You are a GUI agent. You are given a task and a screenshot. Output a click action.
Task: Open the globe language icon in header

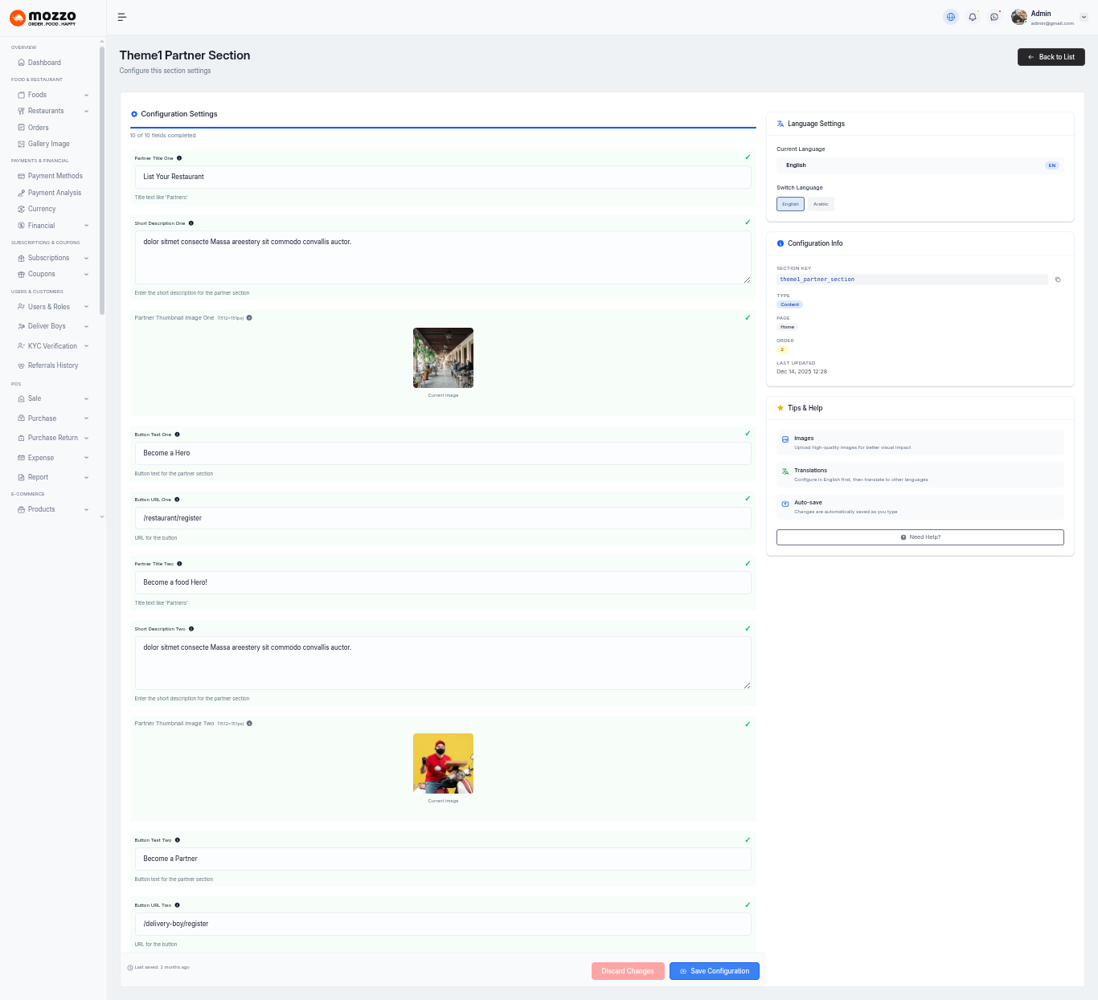pos(951,17)
